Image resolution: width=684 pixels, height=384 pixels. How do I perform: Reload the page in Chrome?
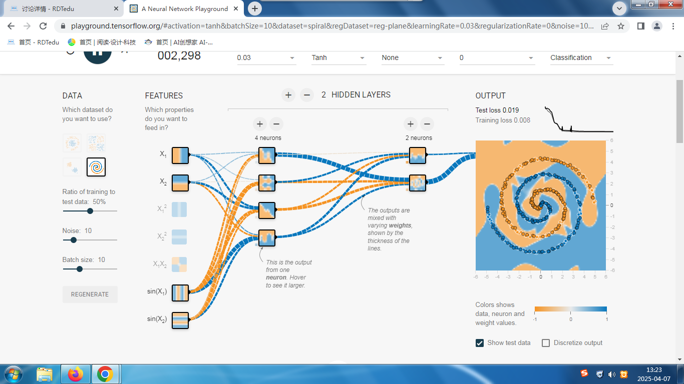43,26
